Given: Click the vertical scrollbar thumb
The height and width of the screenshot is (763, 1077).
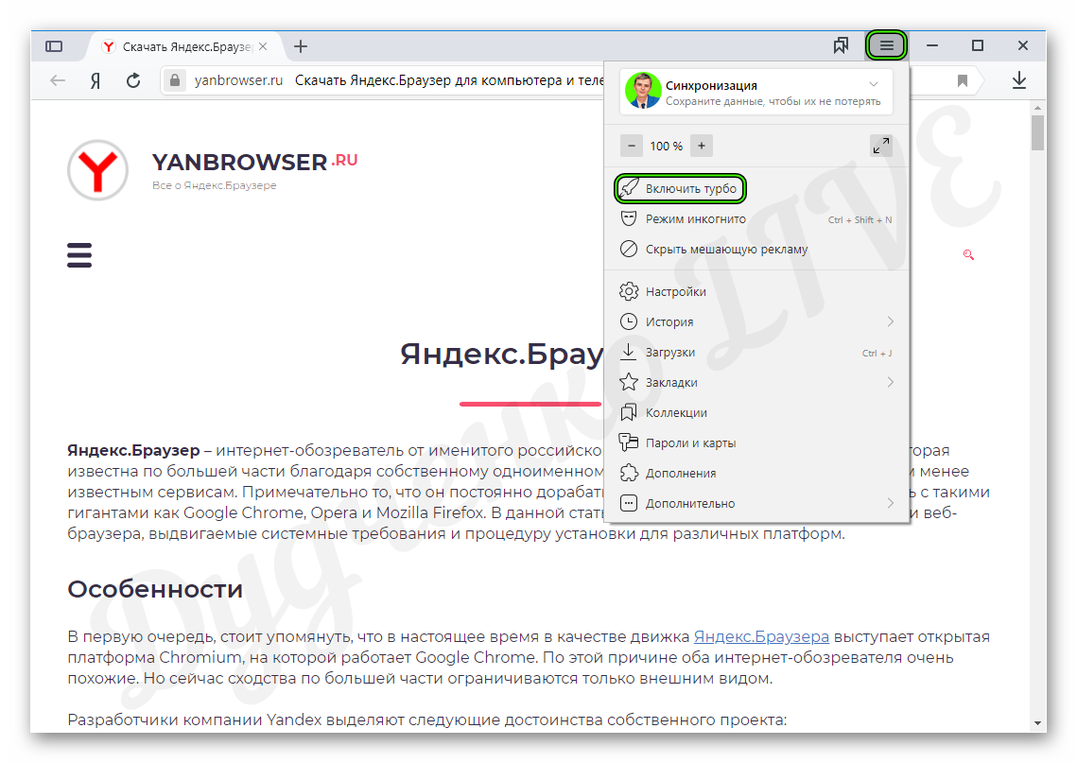Looking at the screenshot, I should (x=1037, y=132).
